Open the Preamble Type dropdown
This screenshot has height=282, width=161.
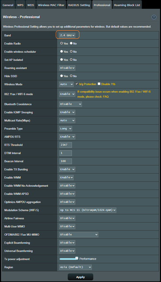point(66,129)
